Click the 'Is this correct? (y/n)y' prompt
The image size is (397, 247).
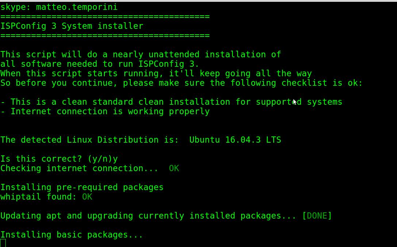(59, 159)
